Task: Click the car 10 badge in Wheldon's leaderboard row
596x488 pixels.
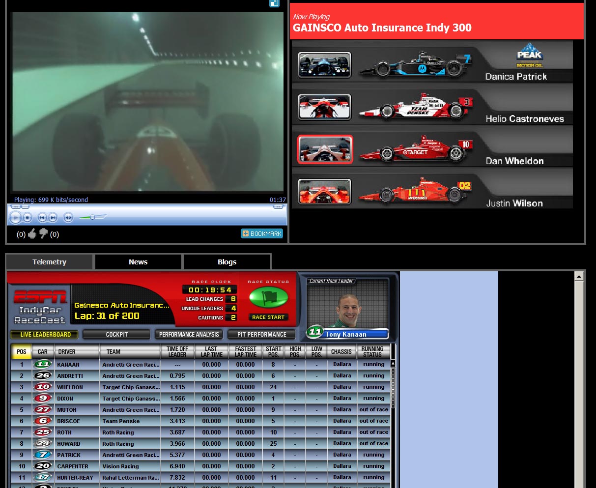Action: click(x=43, y=387)
